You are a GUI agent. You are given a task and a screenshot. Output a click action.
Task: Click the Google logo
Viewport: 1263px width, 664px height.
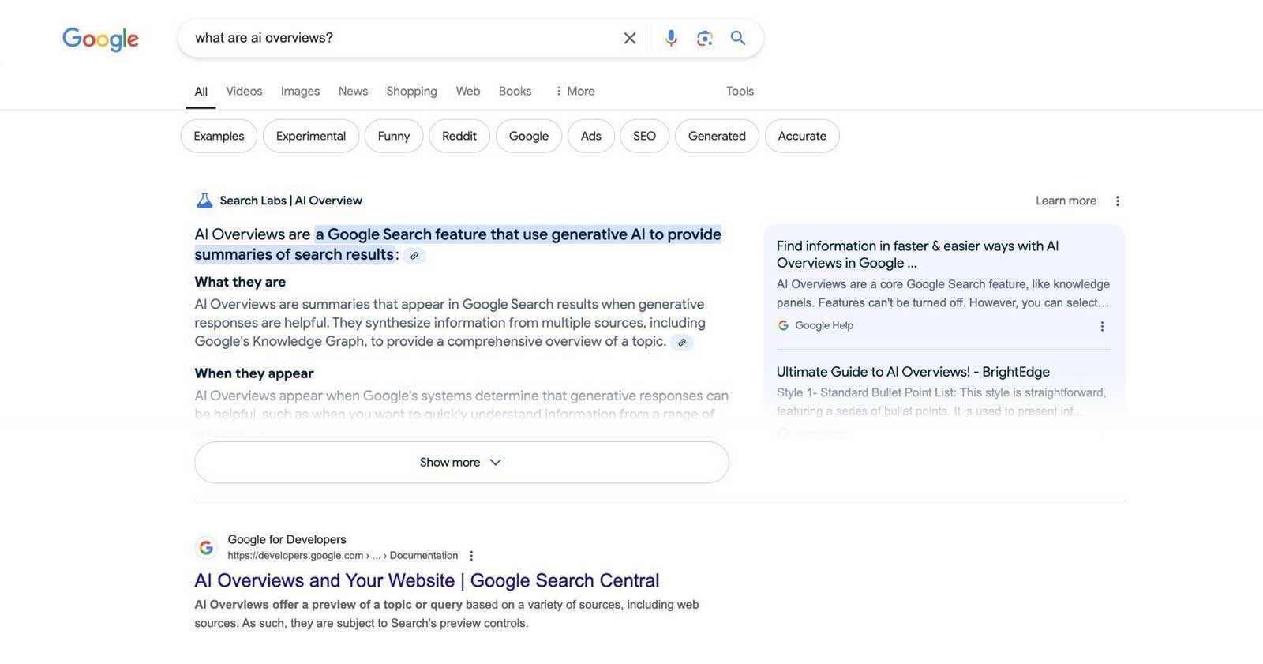click(100, 39)
